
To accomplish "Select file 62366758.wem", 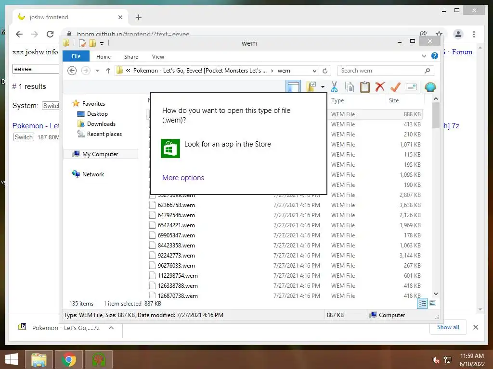I will (x=176, y=205).
